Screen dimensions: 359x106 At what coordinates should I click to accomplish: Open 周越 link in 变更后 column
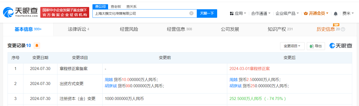point(234,79)
